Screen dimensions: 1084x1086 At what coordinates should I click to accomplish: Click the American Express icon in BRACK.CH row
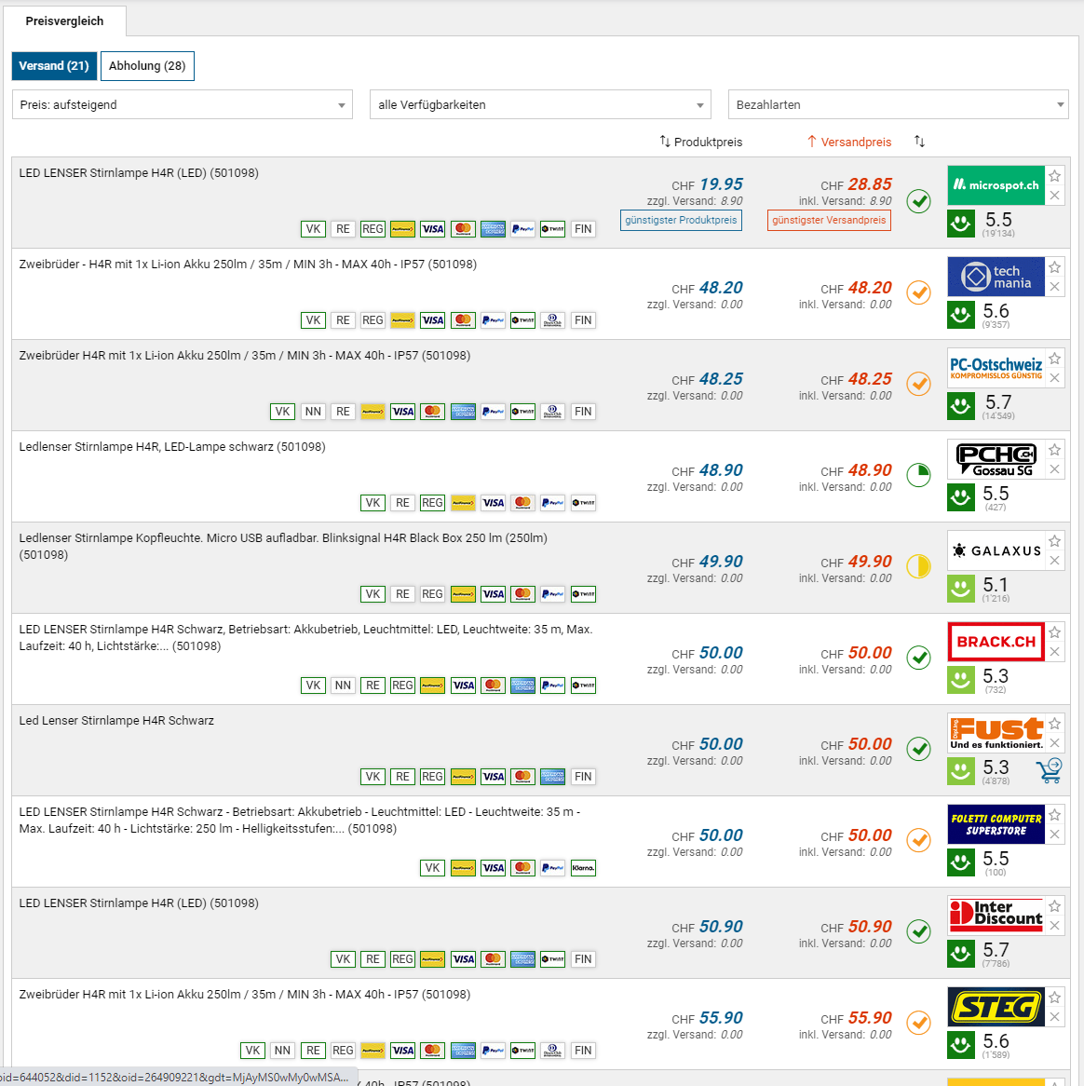point(523,686)
